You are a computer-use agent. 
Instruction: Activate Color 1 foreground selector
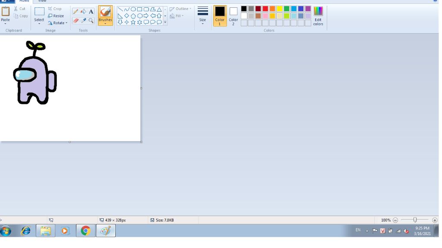pos(220,16)
